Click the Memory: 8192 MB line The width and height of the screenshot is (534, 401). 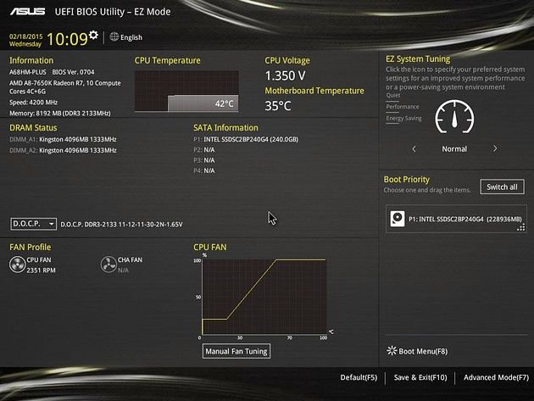[60, 113]
